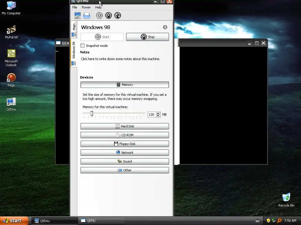Close the Windows 98 machine tab via X icon
Viewport: 301px width, 225px height.
click(x=165, y=27)
